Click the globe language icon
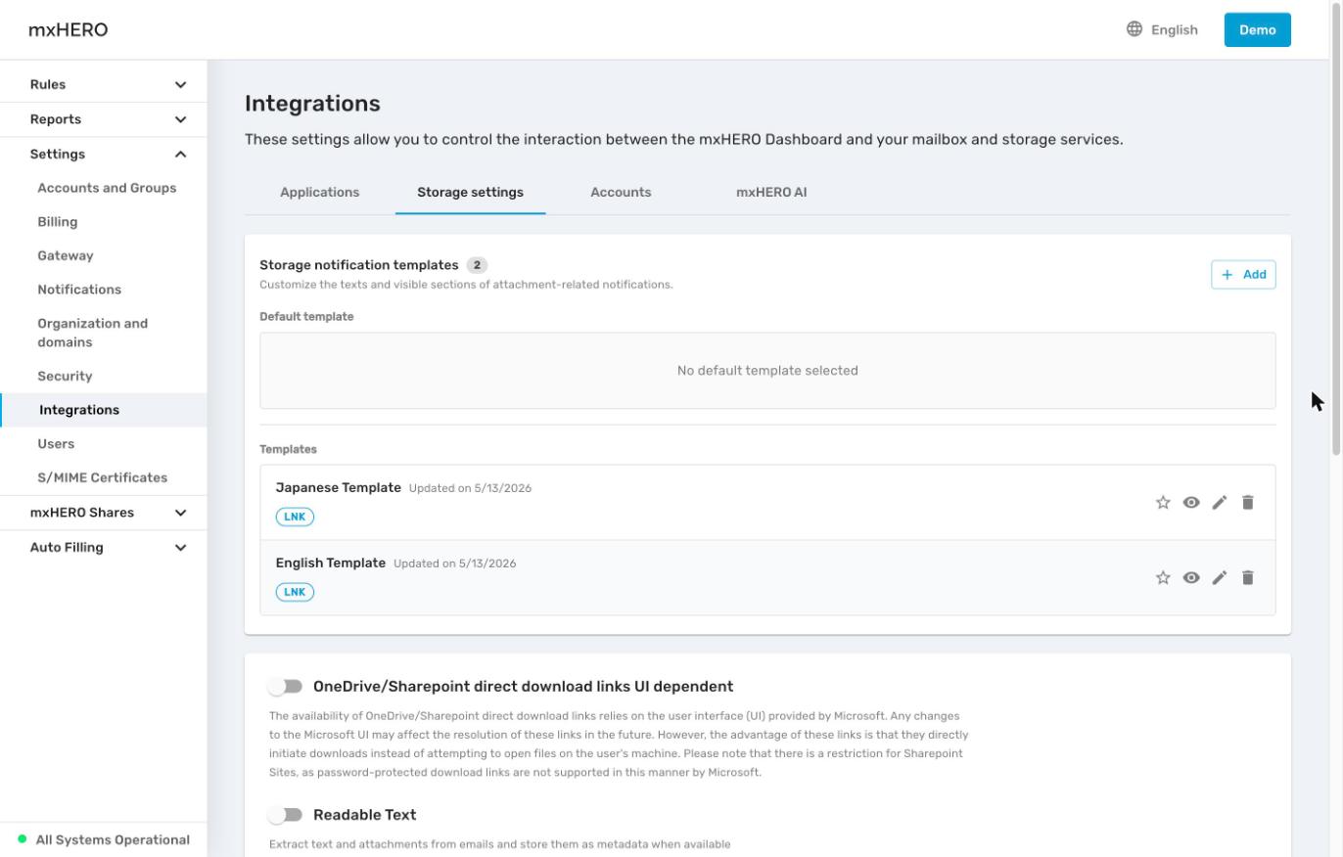The image size is (1343, 857). pyautogui.click(x=1135, y=29)
